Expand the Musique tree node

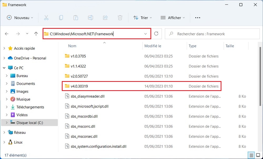pyautogui.click(x=7, y=99)
